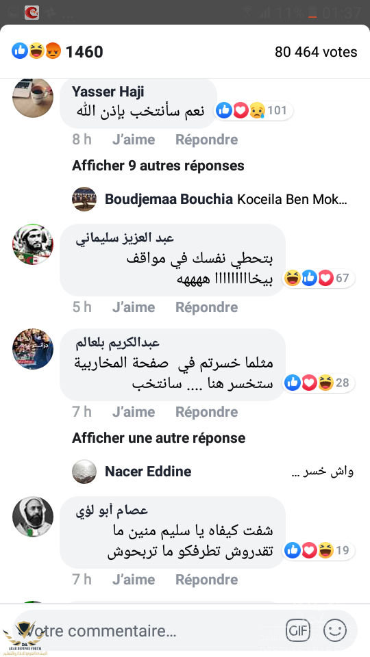View the 28 reactions on comment
The height and width of the screenshot is (657, 370).
pyautogui.click(x=319, y=383)
